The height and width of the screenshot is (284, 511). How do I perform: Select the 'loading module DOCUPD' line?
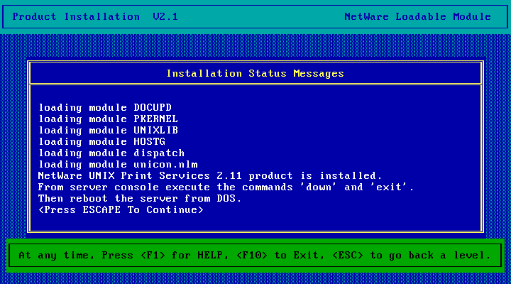coord(105,108)
